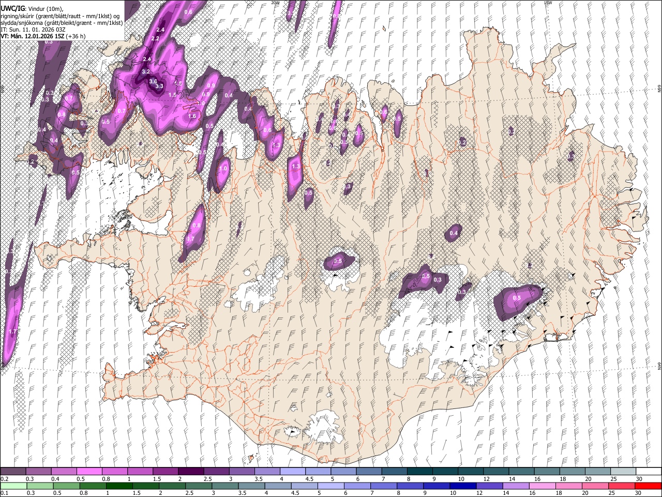Pick darkest purple 2–2.5 swatch, upper legend
This screenshot has height=497, width=662.
(191, 472)
